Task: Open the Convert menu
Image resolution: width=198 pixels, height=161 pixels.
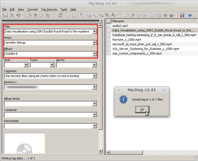Action: (32, 9)
